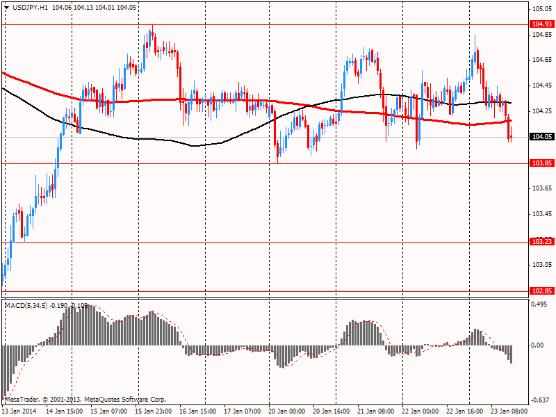Click the 20 Jan 16:00 time label
The image size is (556, 417).
pyautogui.click(x=332, y=411)
